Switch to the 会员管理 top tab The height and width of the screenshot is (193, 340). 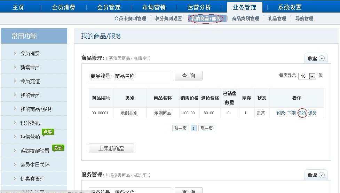click(x=109, y=7)
